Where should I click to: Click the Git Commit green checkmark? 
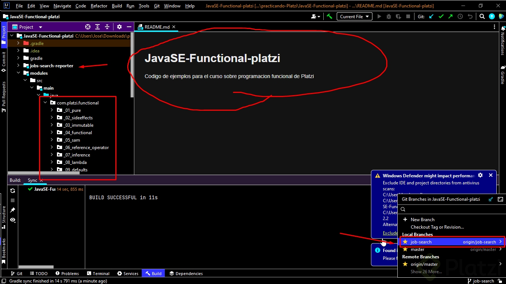click(441, 16)
